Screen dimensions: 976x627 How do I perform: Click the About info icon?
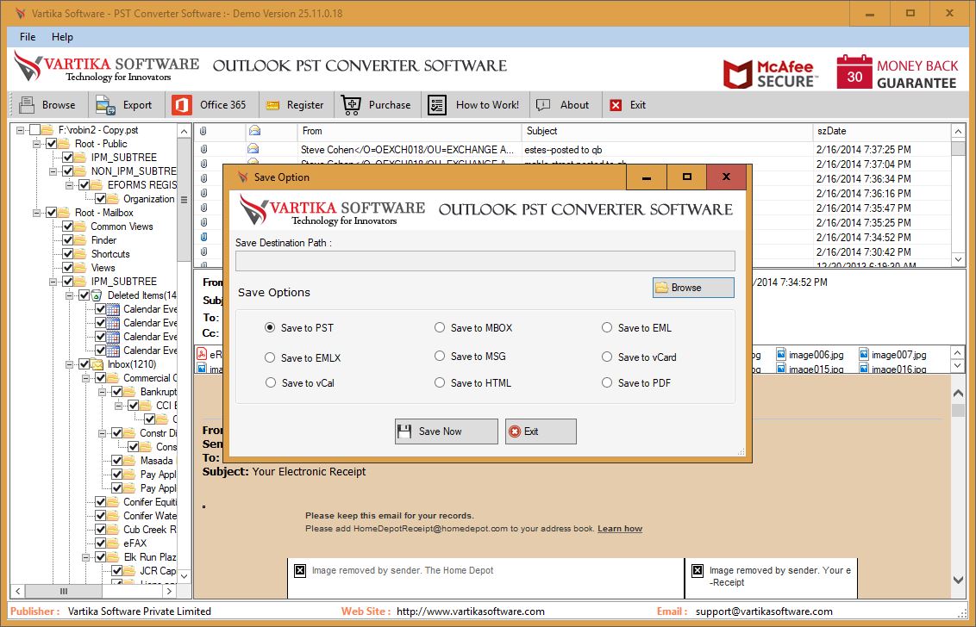[x=543, y=105]
